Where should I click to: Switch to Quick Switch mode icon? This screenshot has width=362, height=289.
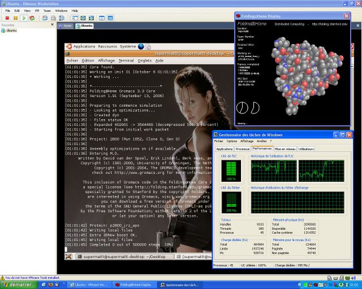[x=83, y=18]
